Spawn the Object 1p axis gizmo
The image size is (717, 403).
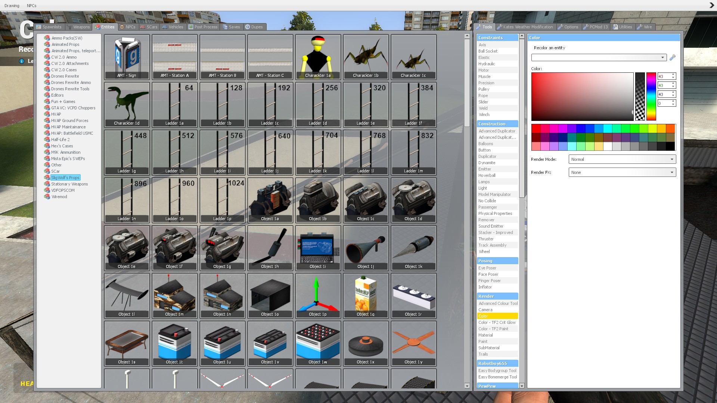[x=318, y=296]
